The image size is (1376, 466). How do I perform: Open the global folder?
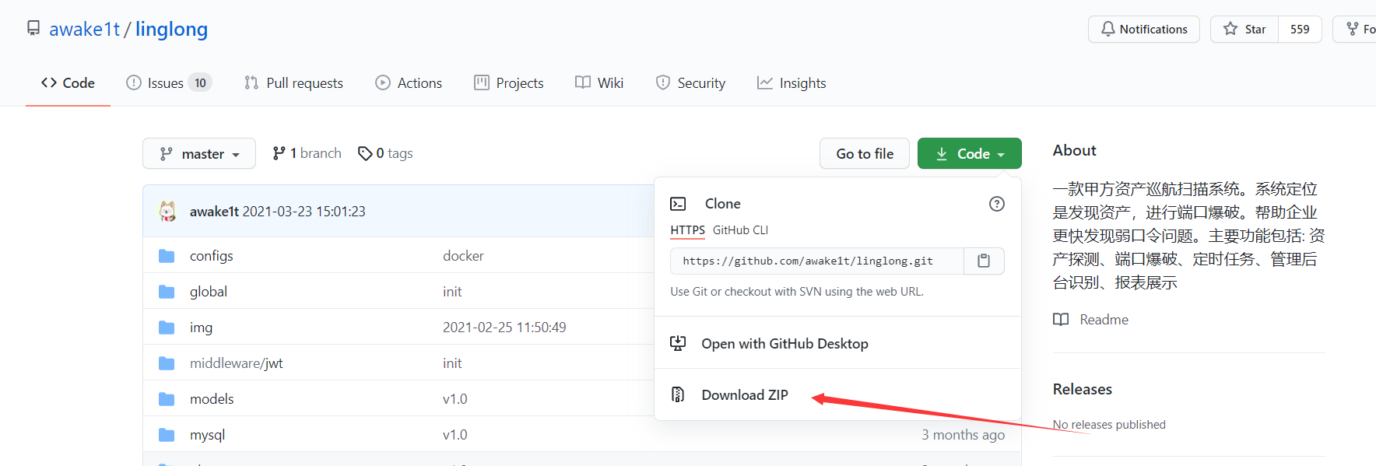(209, 291)
